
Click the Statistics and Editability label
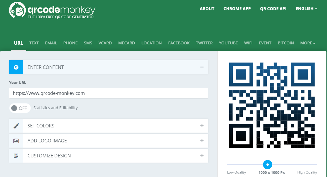(55, 108)
